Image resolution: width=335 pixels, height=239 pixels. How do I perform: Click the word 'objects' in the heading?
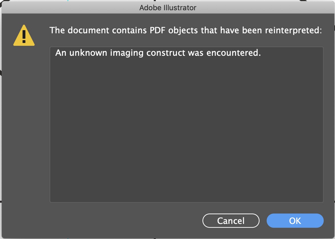click(x=183, y=31)
